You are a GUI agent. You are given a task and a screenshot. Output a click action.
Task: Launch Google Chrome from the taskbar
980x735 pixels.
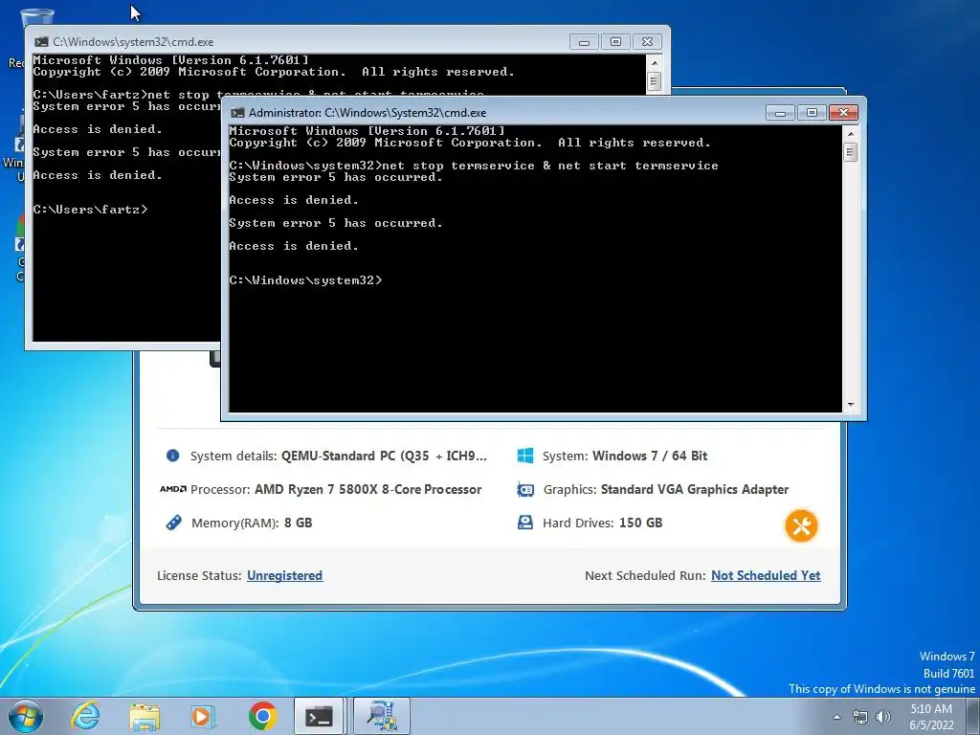[262, 716]
